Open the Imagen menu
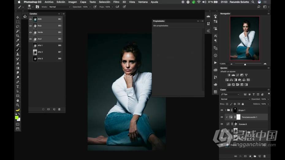This screenshot has height=160, width=285. point(73,2)
